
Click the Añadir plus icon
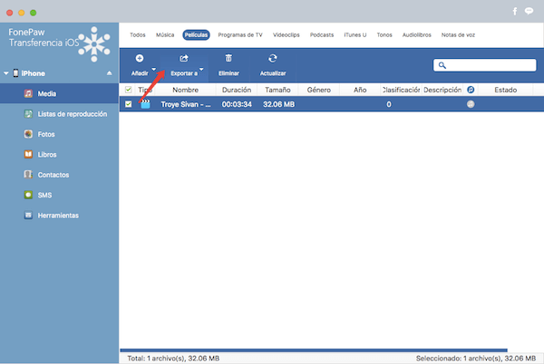click(140, 58)
